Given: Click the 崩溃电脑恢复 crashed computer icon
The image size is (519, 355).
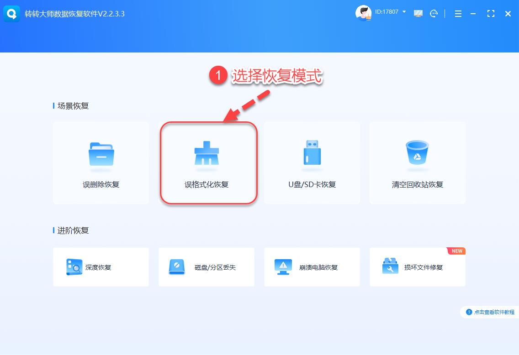Looking at the screenshot, I should point(283,267).
